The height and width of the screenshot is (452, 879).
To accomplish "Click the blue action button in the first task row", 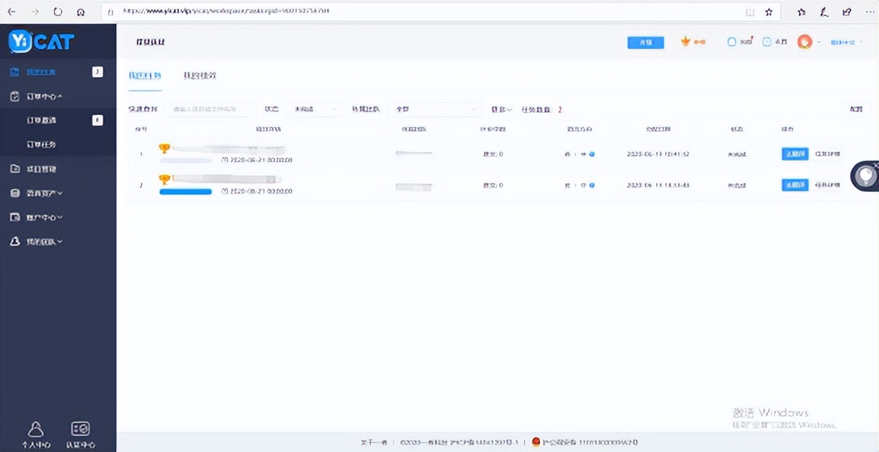I will (795, 154).
